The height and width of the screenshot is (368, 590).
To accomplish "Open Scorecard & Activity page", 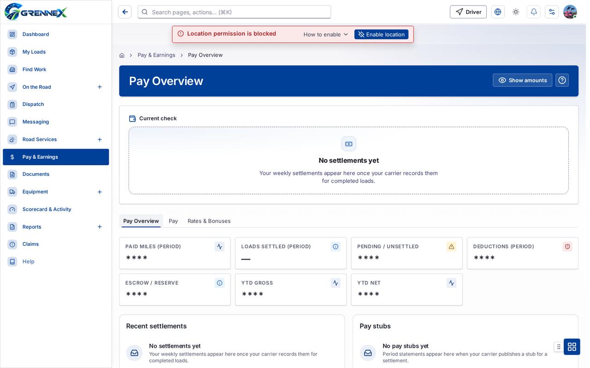I will click(x=56, y=209).
